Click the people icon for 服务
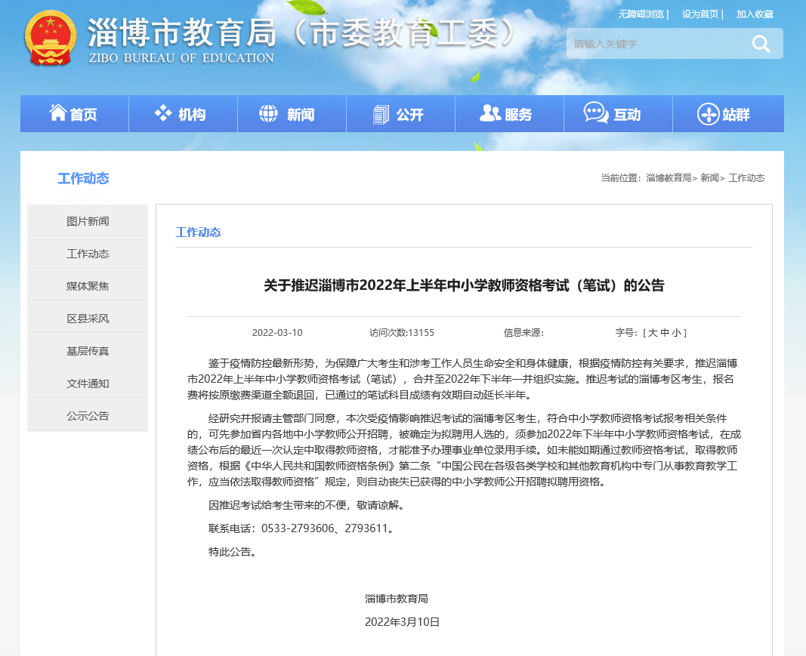This screenshot has height=656, width=806. coord(490,113)
